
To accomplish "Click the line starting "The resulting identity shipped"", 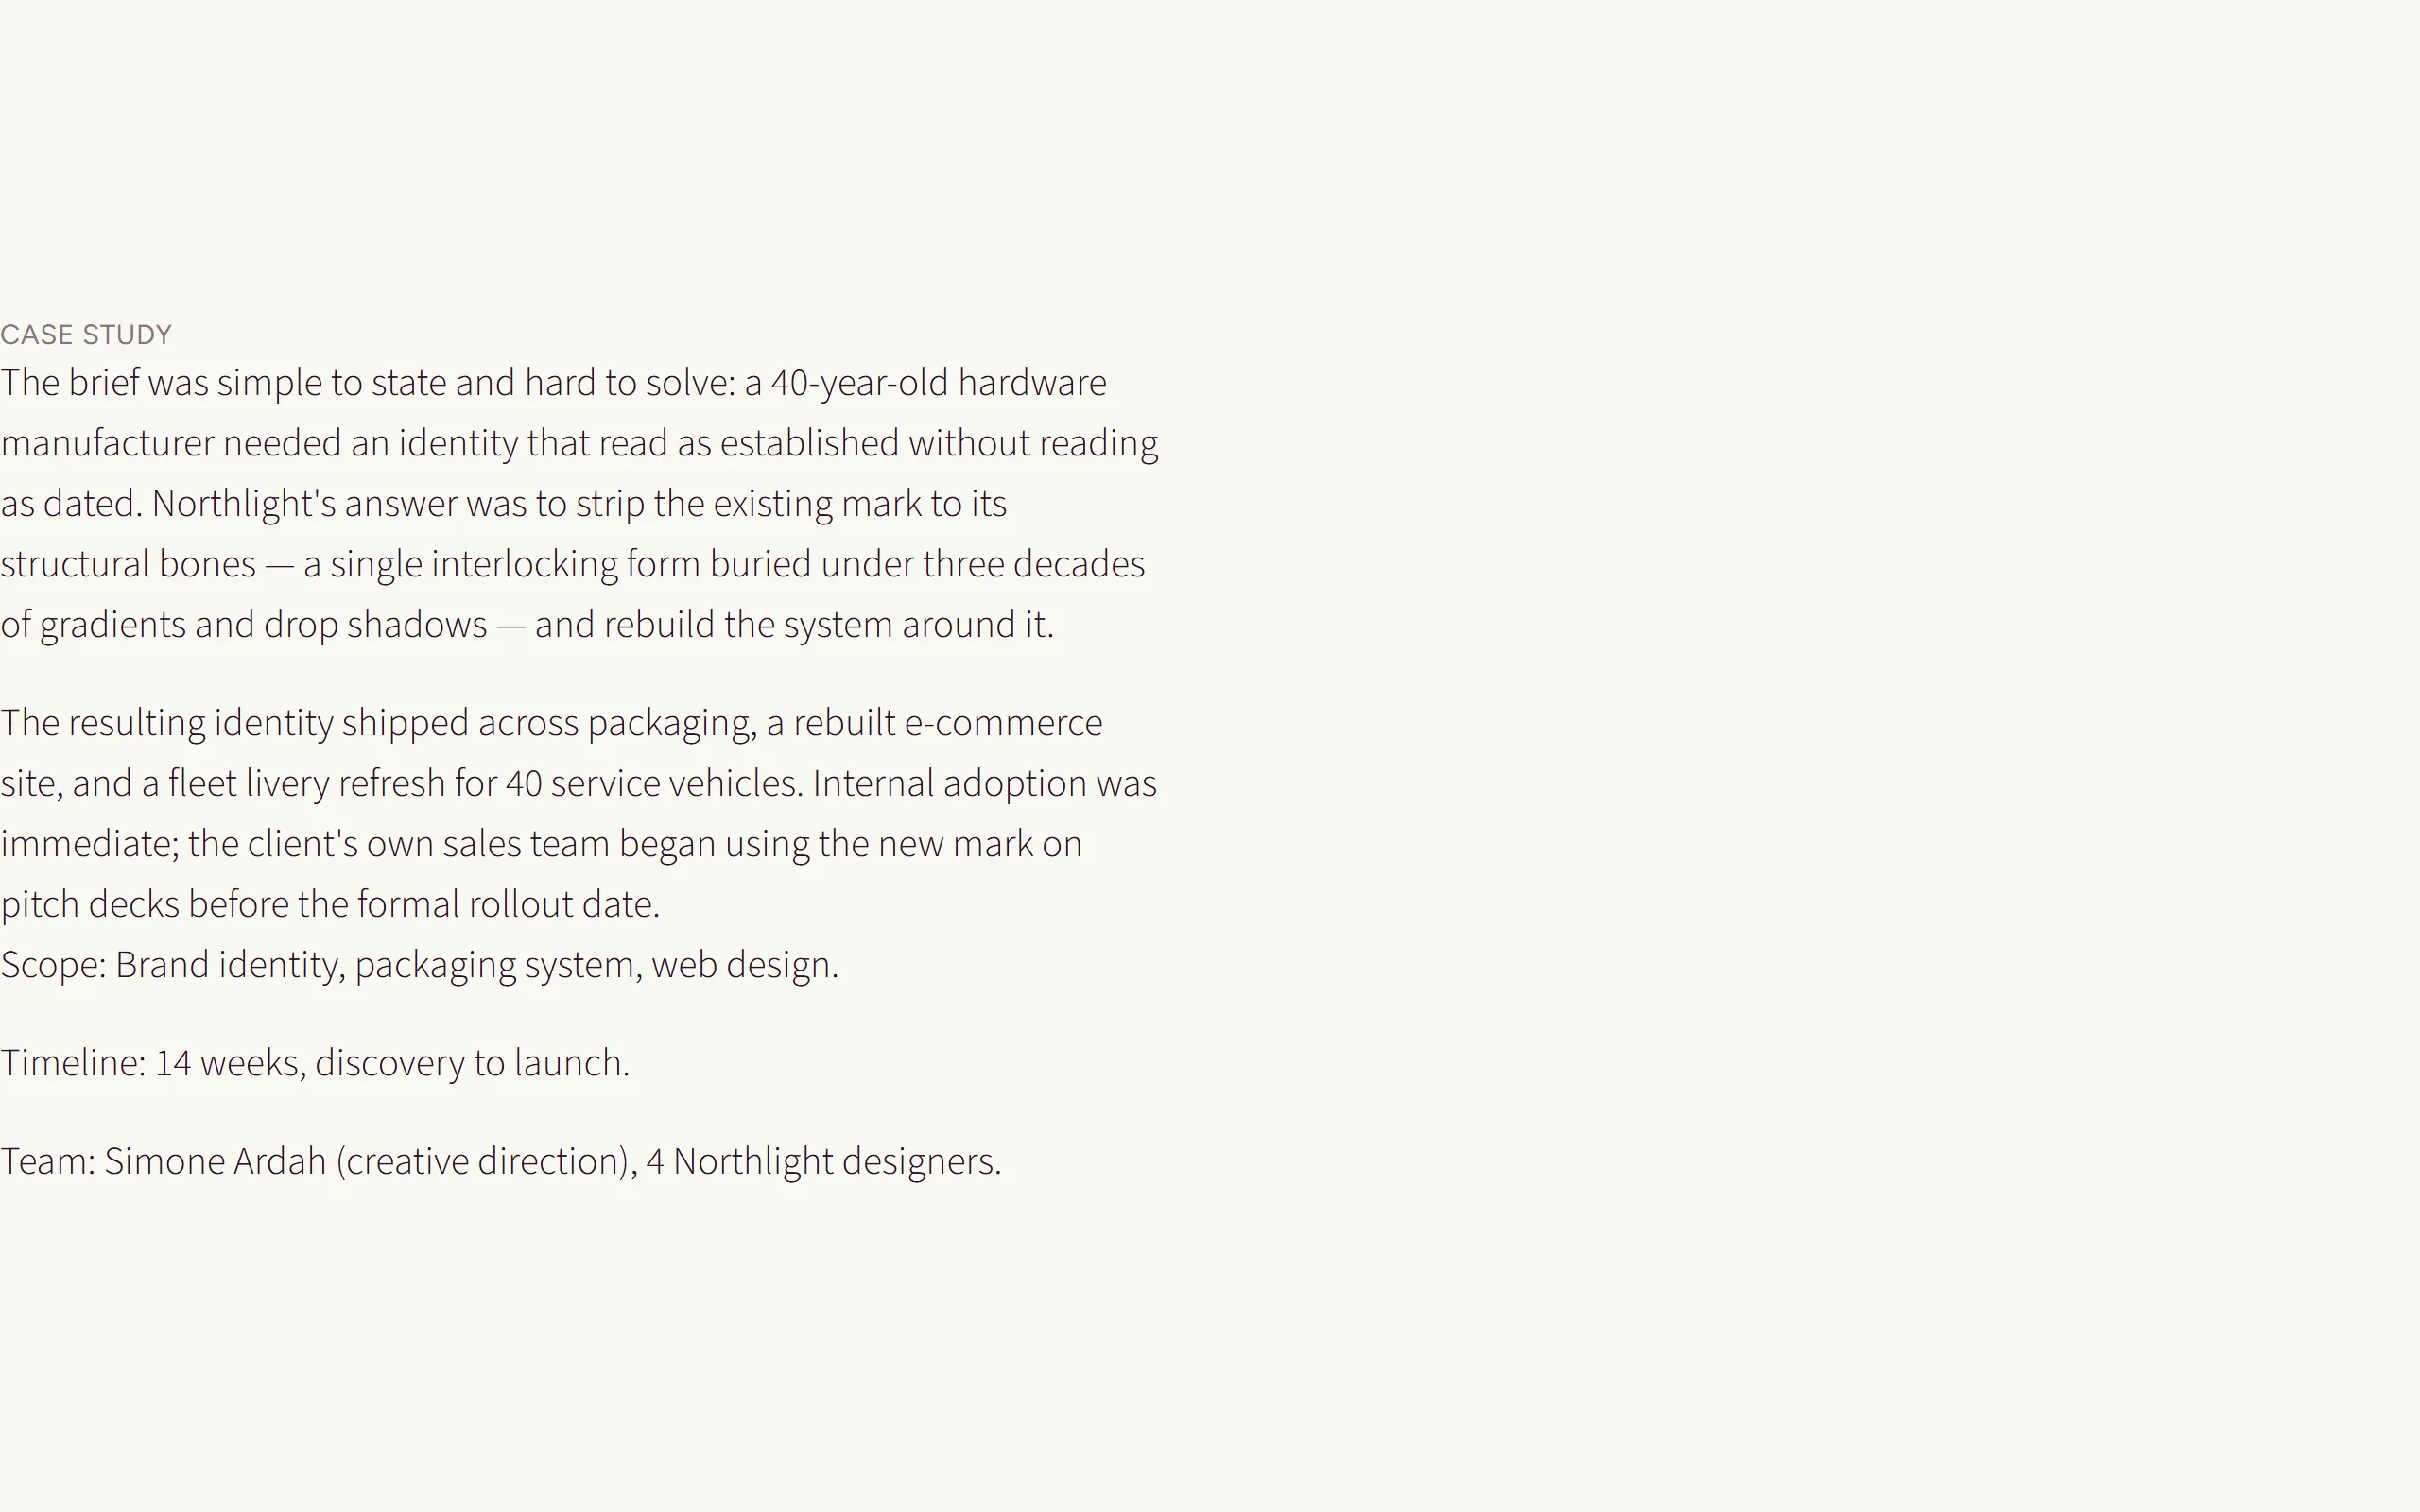I will click(x=551, y=723).
